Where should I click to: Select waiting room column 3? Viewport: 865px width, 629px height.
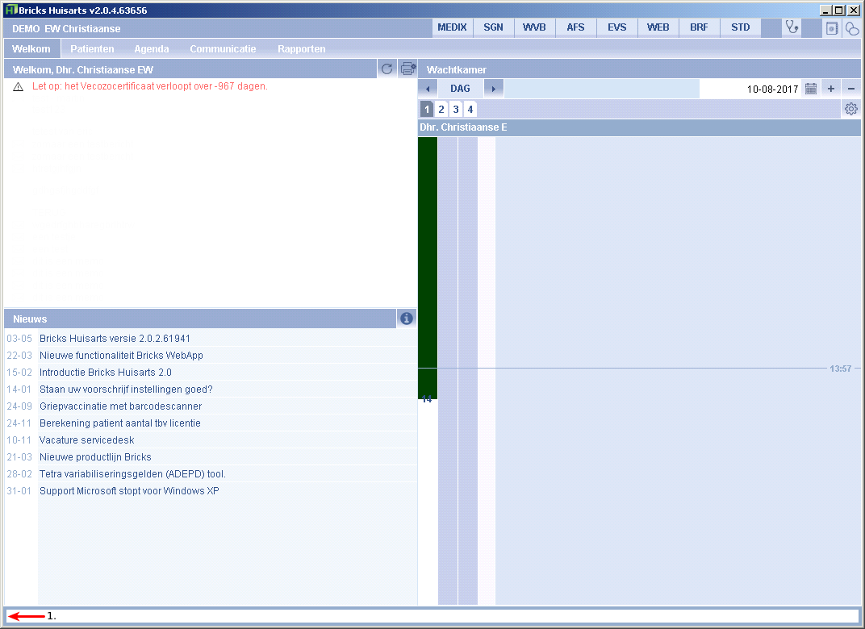[456, 109]
